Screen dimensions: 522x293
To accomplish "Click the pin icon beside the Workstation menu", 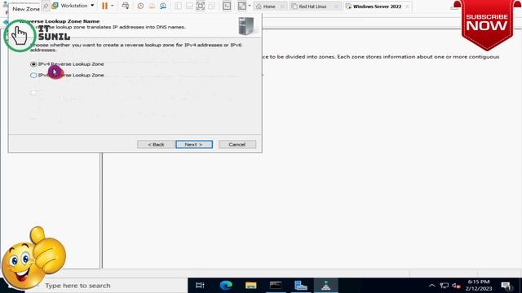I will click(x=46, y=6).
